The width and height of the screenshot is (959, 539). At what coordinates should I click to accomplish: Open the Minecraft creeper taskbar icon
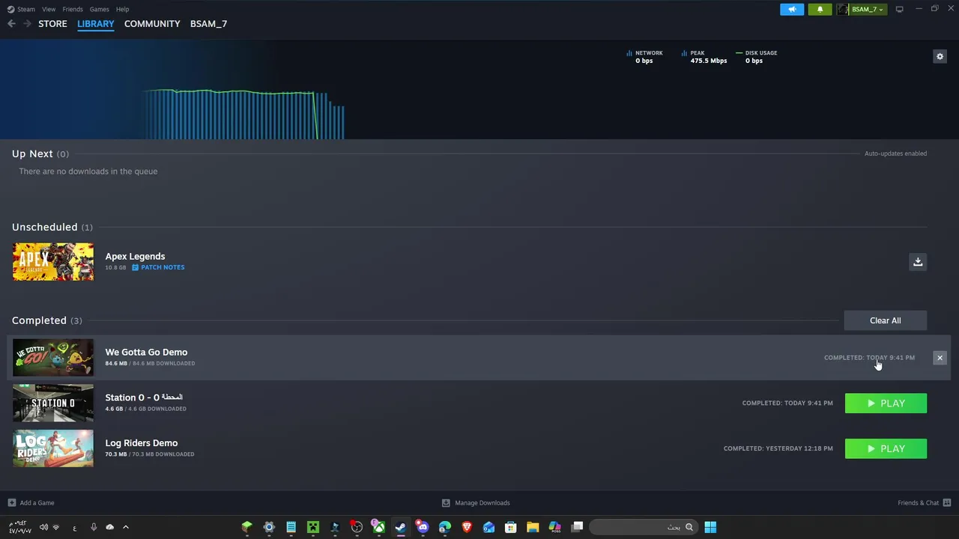click(312, 527)
